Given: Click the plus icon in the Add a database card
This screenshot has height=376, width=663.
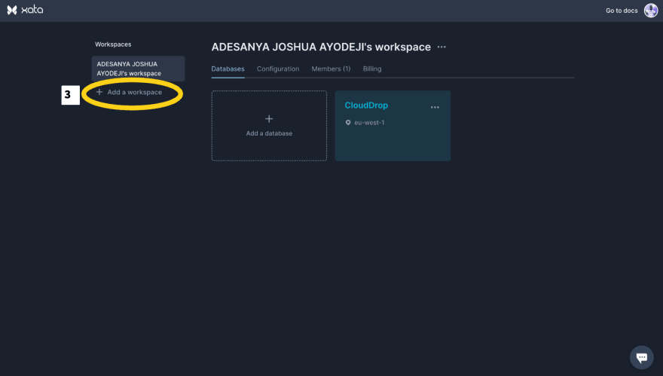Looking at the screenshot, I should pos(269,119).
